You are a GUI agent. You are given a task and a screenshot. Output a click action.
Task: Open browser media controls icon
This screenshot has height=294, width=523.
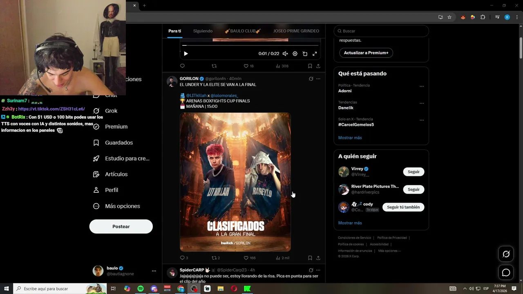click(497, 17)
